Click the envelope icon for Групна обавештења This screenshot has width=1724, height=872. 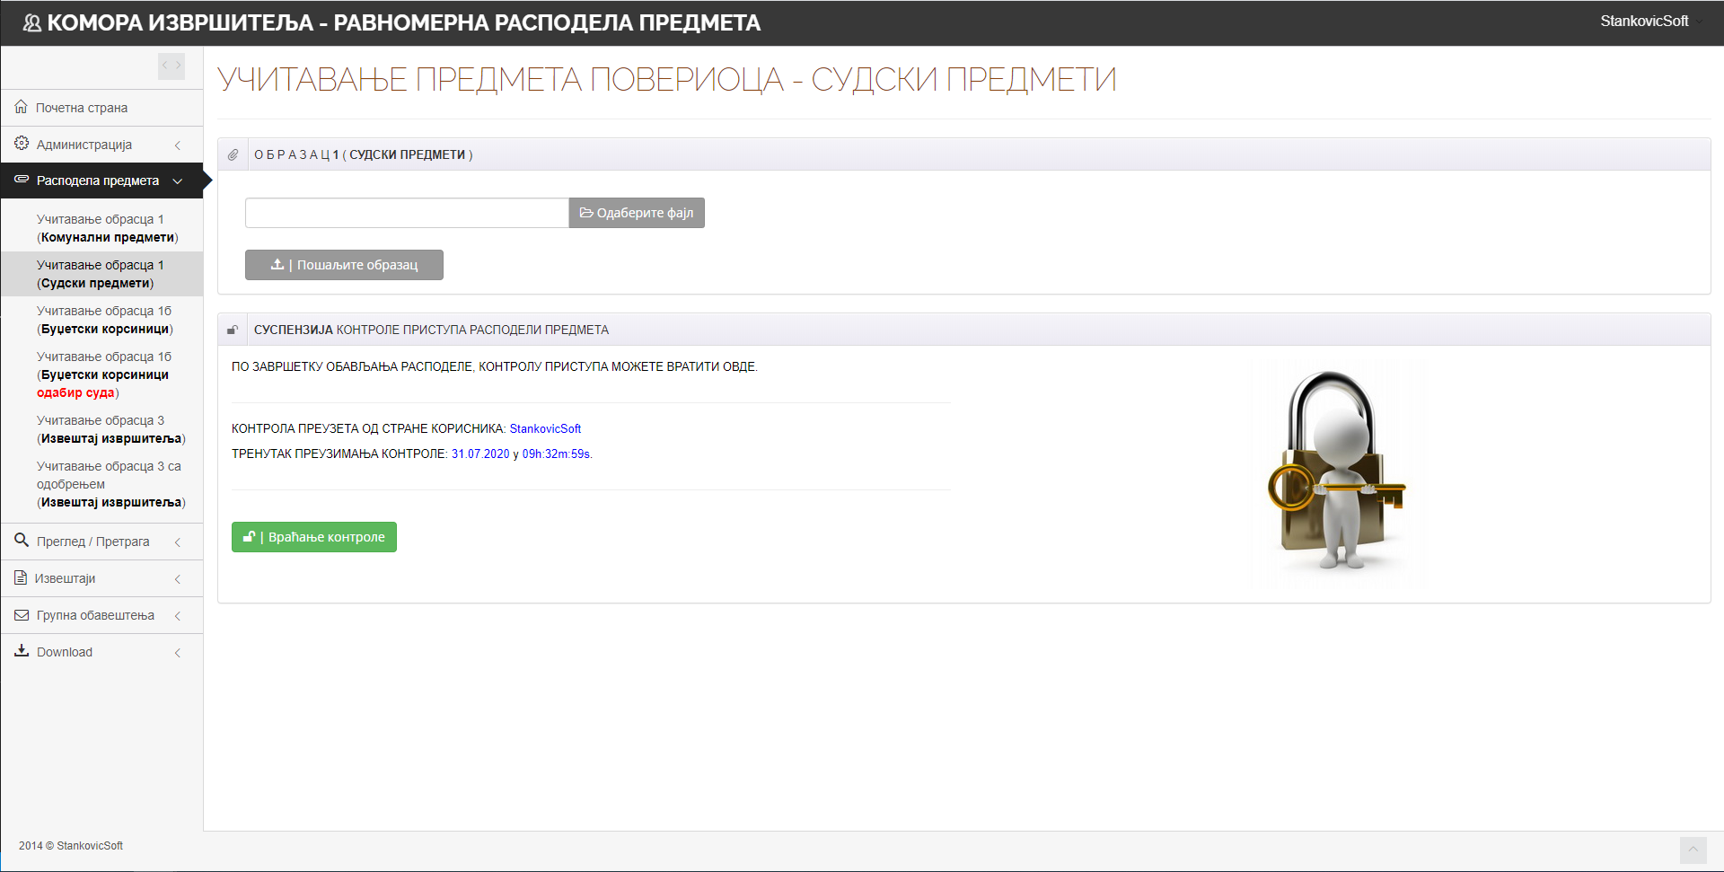(x=22, y=615)
